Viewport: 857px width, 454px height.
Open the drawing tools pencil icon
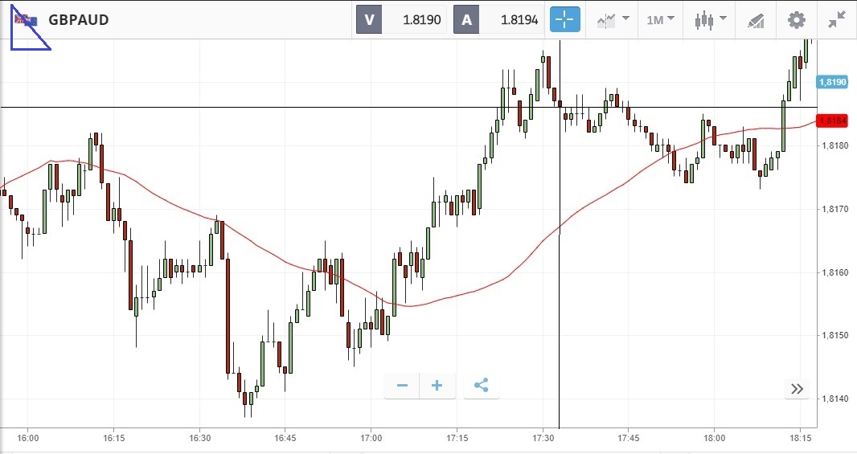pos(756,20)
